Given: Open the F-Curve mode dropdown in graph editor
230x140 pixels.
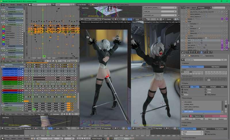Looking at the screenshot, I should [x=39, y=61].
